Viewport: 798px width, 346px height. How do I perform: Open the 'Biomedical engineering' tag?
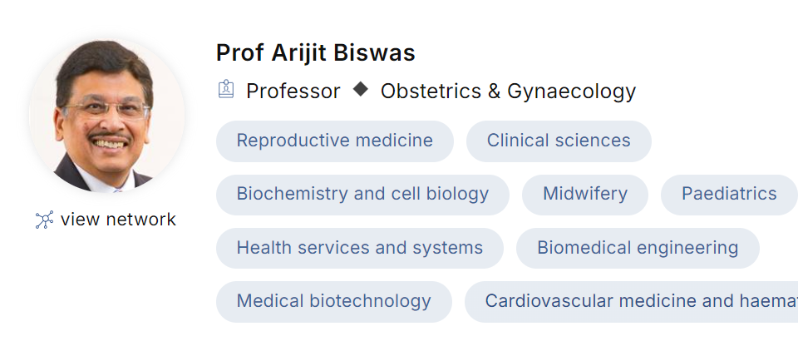point(638,248)
